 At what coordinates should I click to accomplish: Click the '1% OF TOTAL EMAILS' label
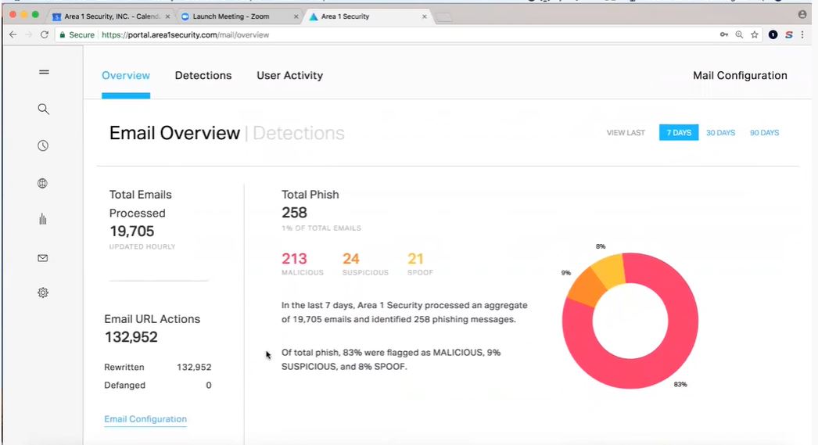(321, 228)
